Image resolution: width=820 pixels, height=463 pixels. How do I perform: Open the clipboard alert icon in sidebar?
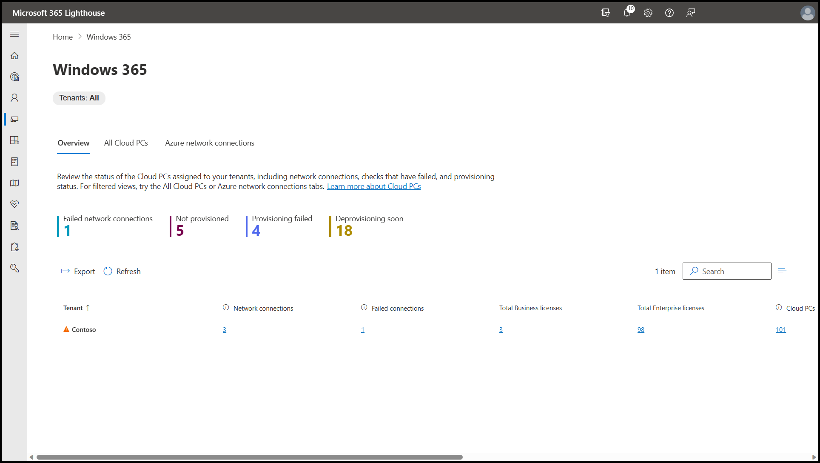(14, 247)
